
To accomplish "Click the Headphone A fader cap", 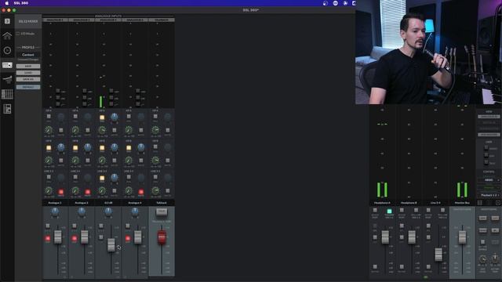I will [x=385, y=237].
